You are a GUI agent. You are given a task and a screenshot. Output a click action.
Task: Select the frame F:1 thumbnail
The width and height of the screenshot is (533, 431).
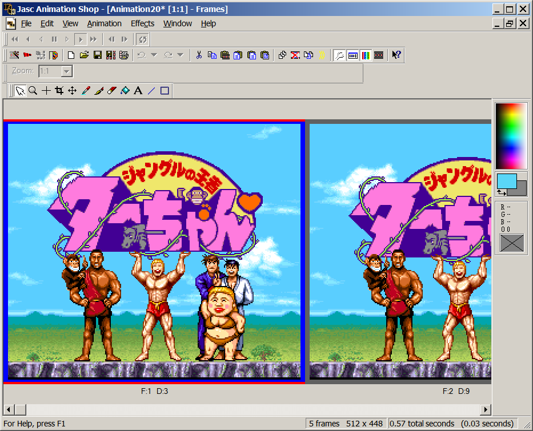tap(154, 252)
